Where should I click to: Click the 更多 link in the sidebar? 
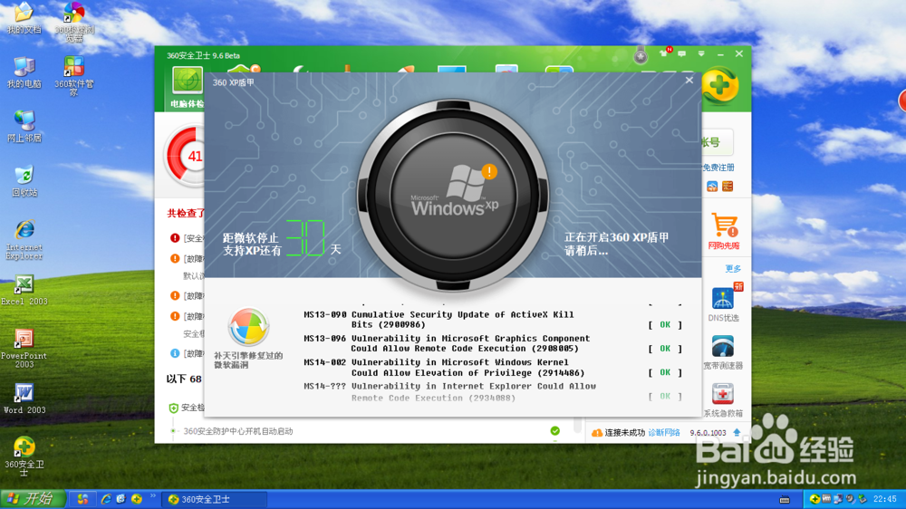tap(733, 269)
